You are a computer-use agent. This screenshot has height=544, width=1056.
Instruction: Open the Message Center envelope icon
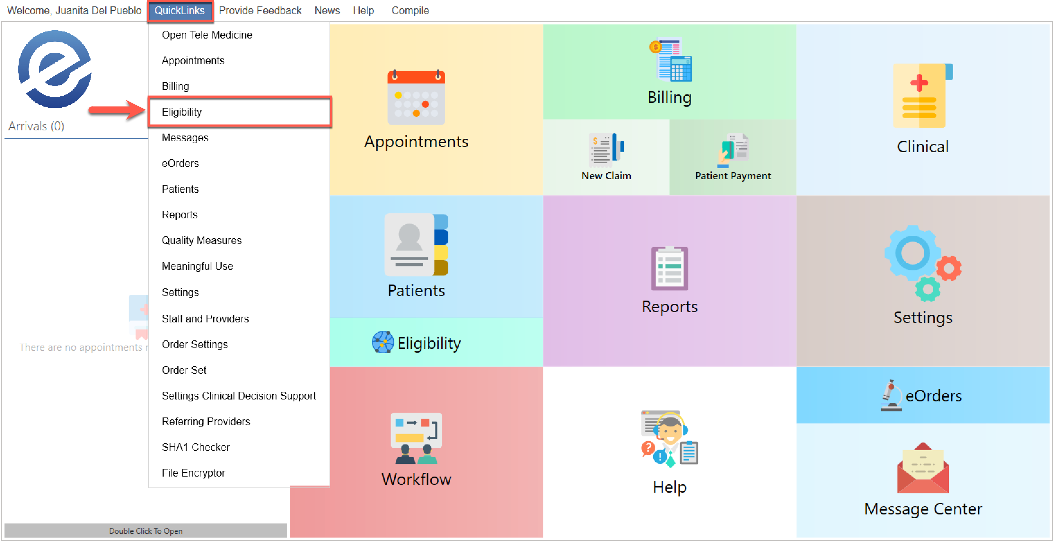coord(922,468)
